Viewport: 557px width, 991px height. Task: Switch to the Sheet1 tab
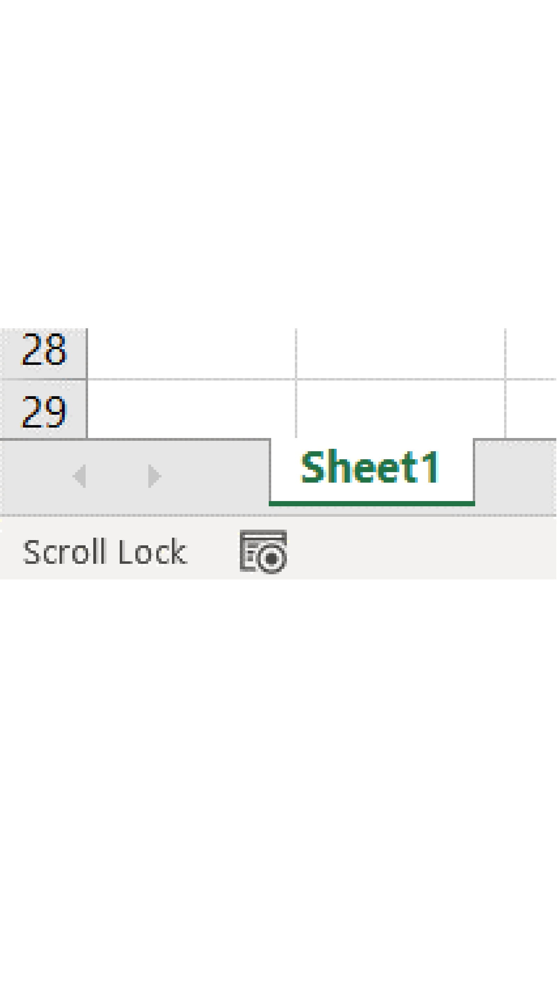pos(371,467)
